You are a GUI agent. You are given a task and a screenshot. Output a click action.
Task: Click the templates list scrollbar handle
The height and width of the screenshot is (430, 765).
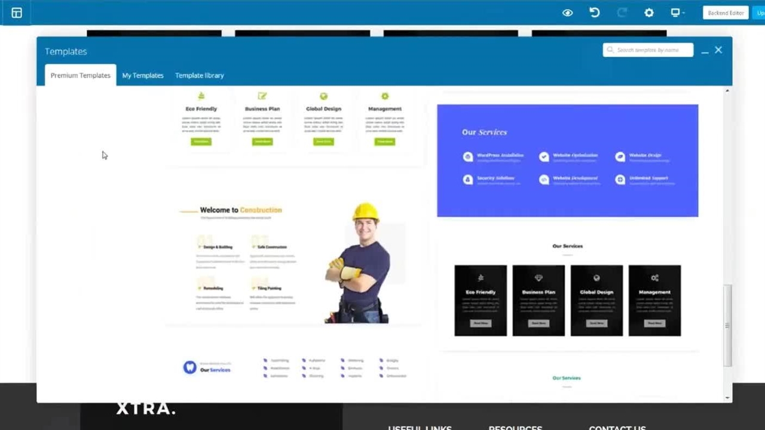[727, 325]
